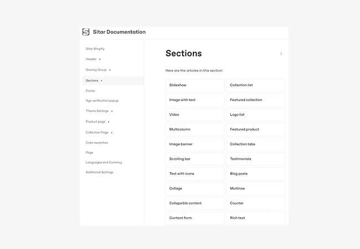Open Languages and Currency page
The height and width of the screenshot is (249, 360).
tap(104, 163)
